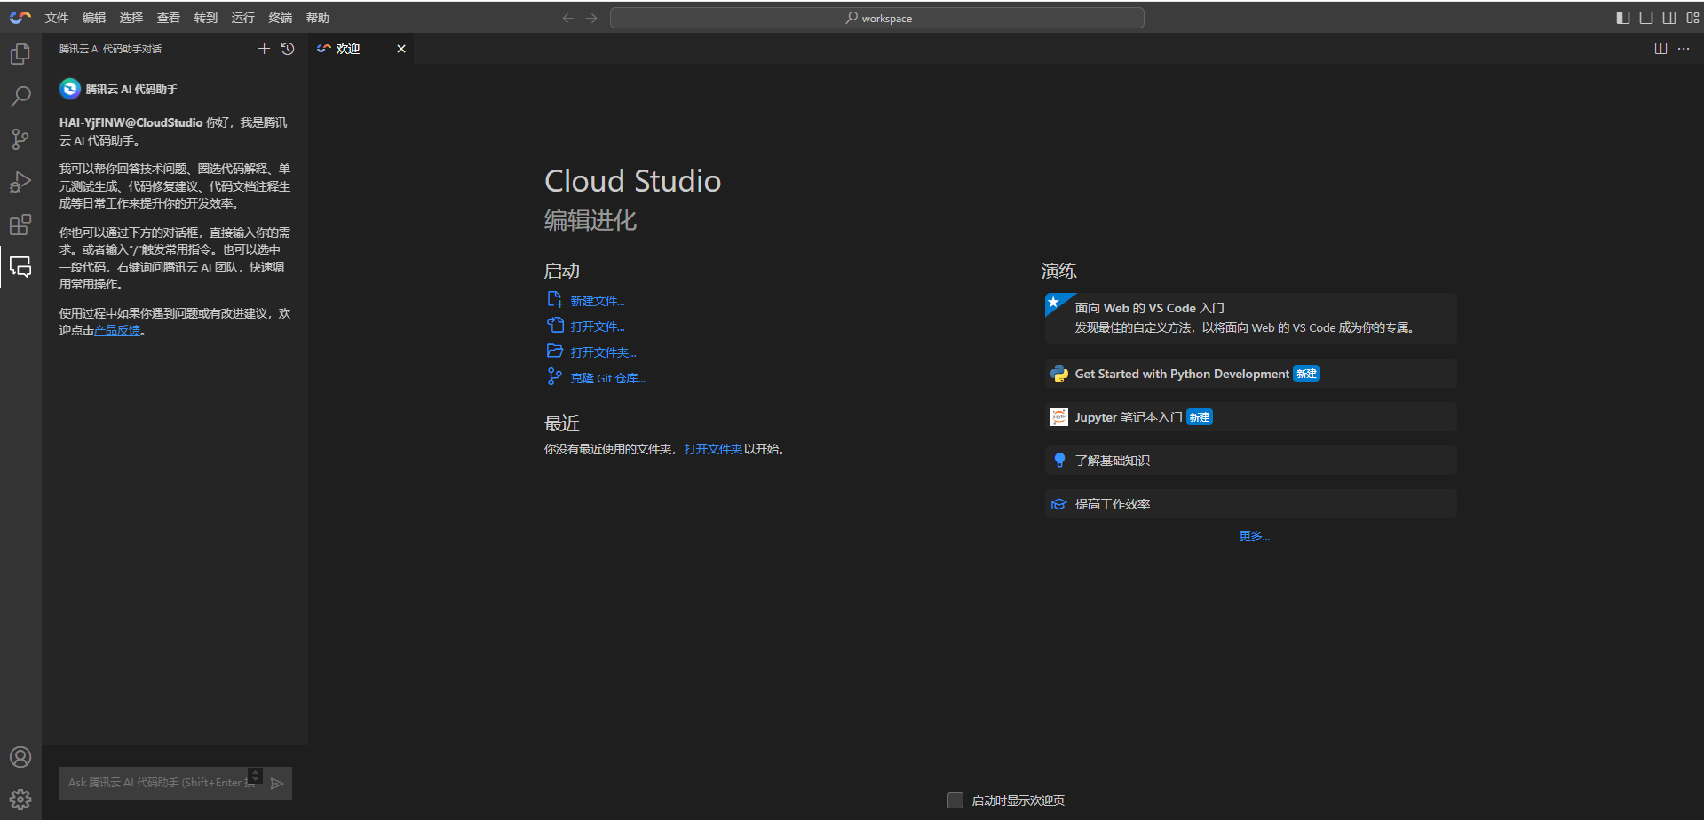Click the 新建文件 link
This screenshot has height=820, width=1704.
click(x=597, y=301)
